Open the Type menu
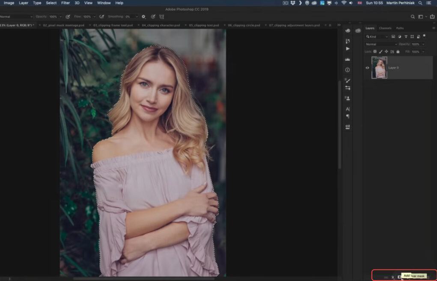The image size is (437, 281). tap(37, 3)
